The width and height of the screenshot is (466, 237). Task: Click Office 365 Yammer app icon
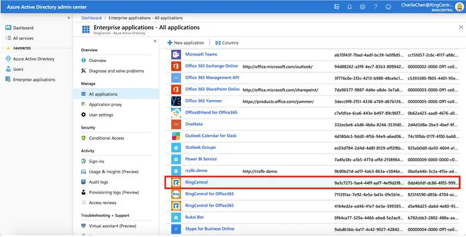tap(176, 101)
